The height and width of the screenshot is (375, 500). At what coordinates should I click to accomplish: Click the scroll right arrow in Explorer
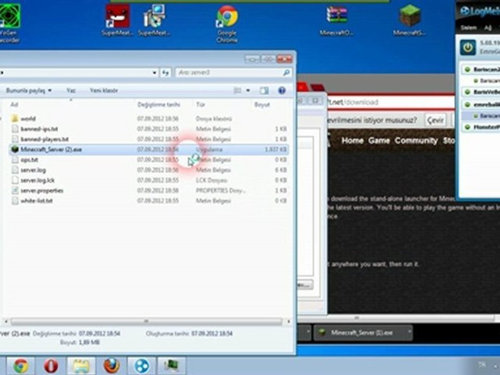tap(289, 321)
